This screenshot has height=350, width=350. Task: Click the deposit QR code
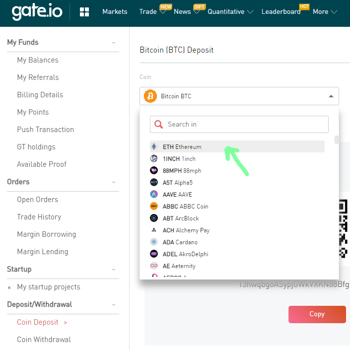[344, 228]
